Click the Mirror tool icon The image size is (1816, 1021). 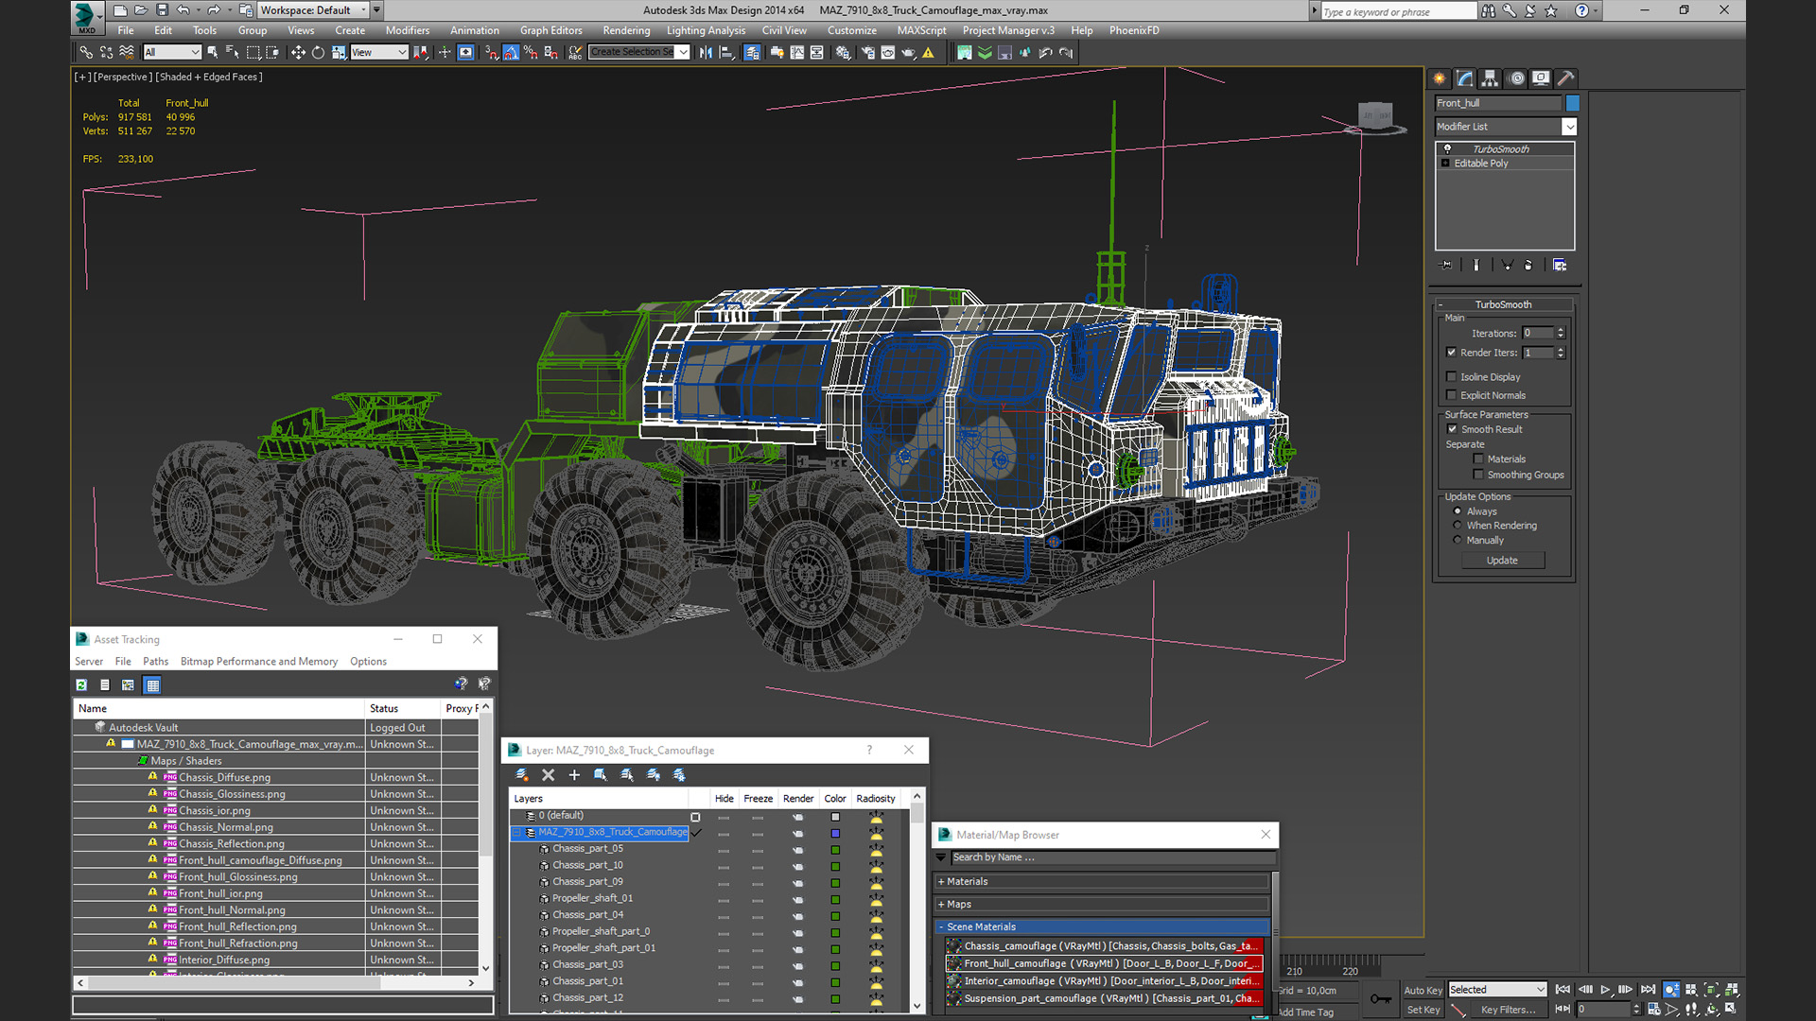tap(706, 53)
